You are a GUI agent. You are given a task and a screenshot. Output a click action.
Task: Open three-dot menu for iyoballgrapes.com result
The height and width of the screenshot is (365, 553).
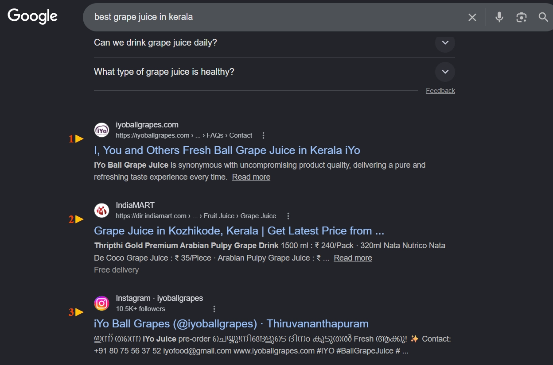[264, 135]
